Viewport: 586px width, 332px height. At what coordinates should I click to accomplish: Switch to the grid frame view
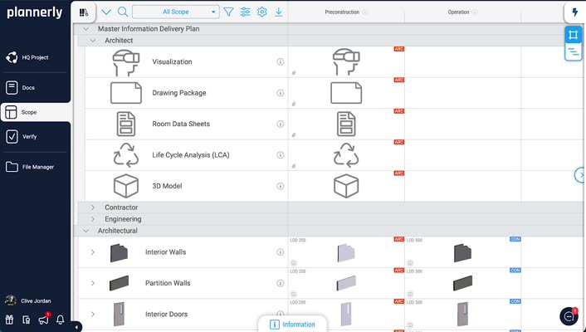coord(573,35)
